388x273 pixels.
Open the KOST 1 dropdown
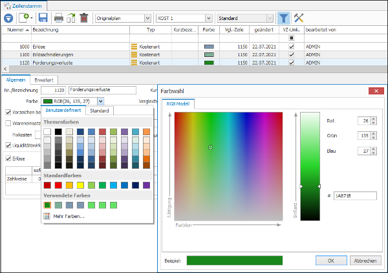tap(209, 18)
